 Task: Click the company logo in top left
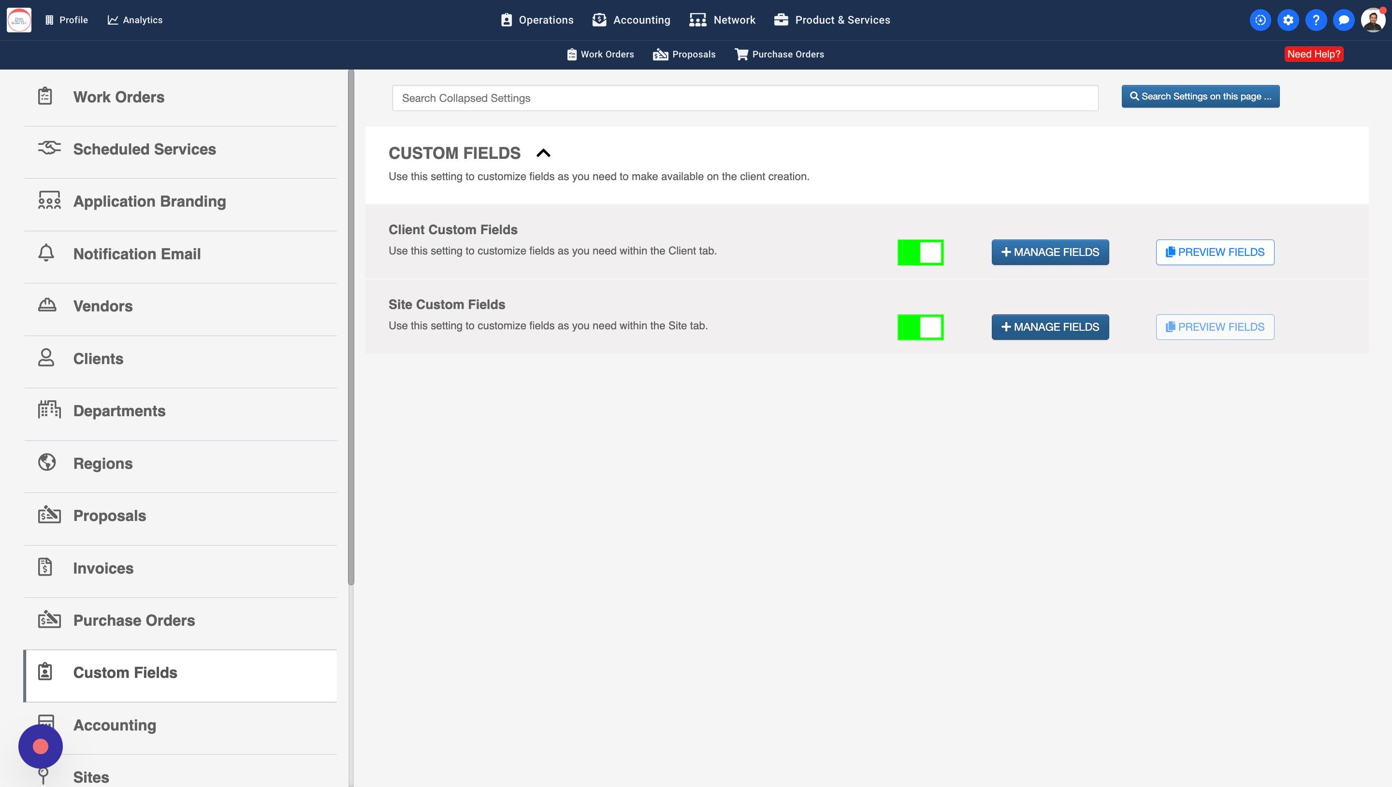tap(19, 20)
